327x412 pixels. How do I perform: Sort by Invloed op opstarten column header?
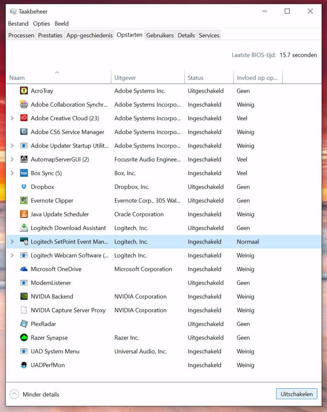(258, 76)
